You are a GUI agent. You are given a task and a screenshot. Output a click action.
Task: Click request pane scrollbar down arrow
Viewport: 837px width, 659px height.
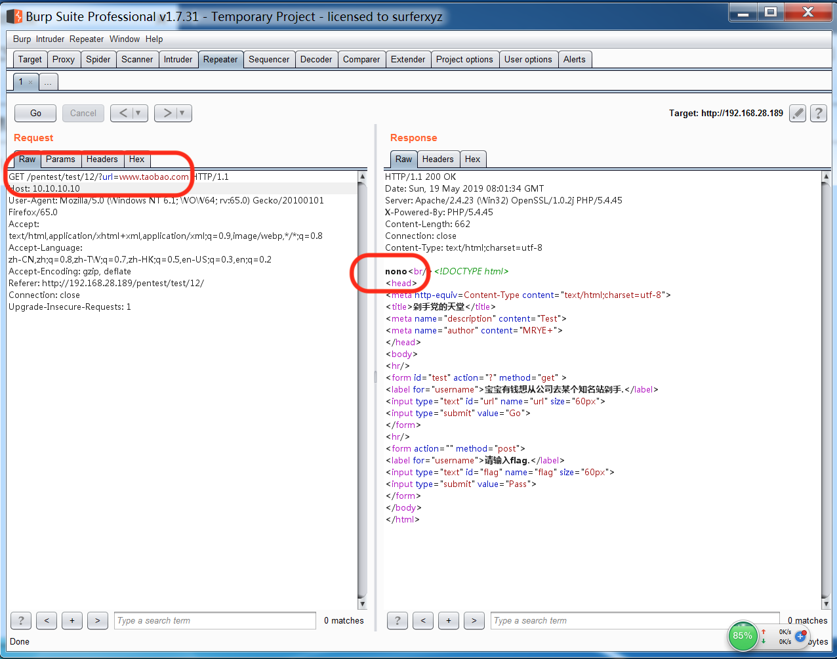363,604
